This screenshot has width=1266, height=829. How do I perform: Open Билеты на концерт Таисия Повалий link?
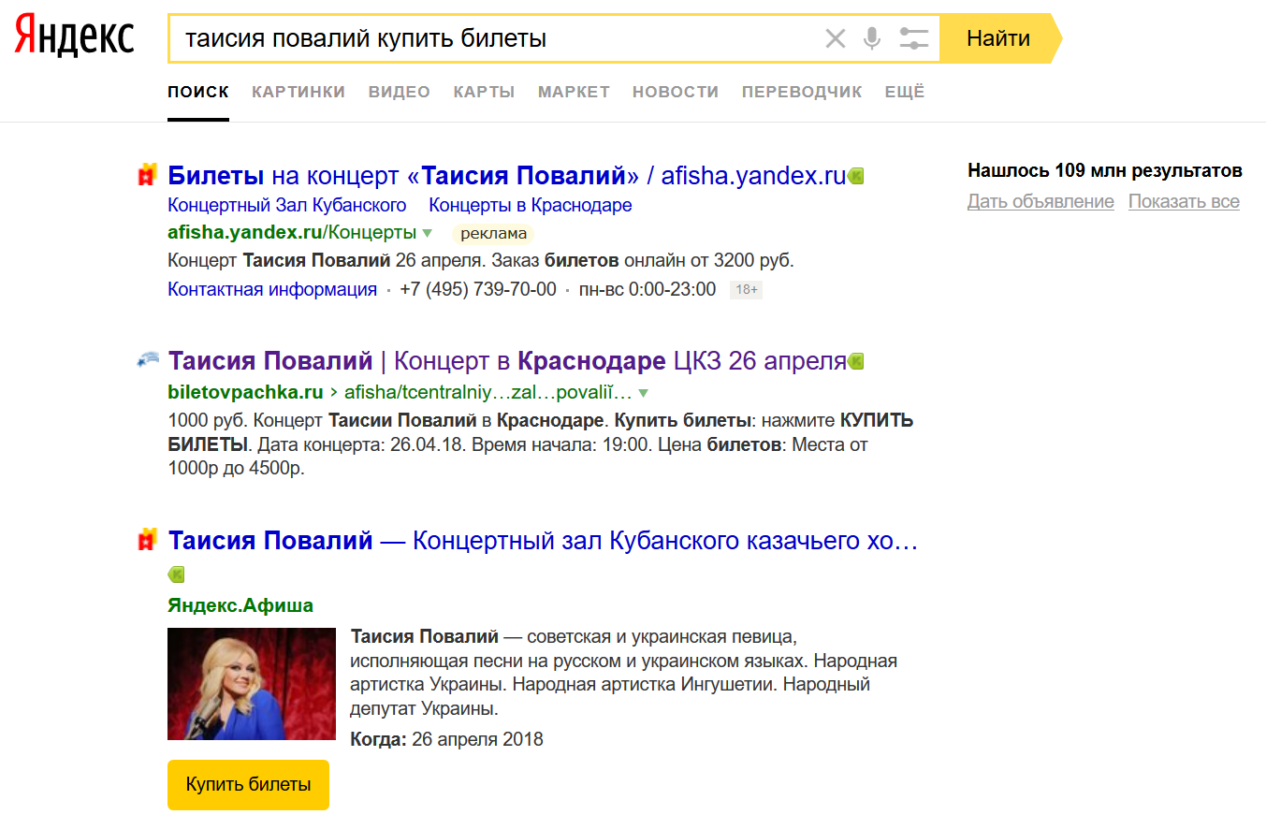(x=506, y=175)
